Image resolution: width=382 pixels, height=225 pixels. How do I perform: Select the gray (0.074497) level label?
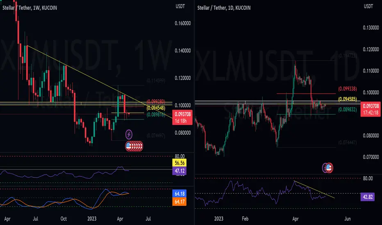pos(156,136)
